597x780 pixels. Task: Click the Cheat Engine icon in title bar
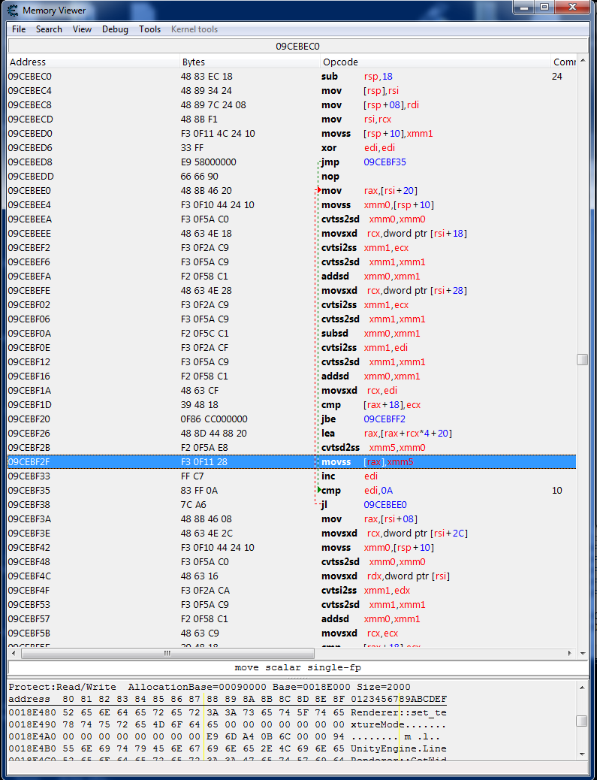12,10
